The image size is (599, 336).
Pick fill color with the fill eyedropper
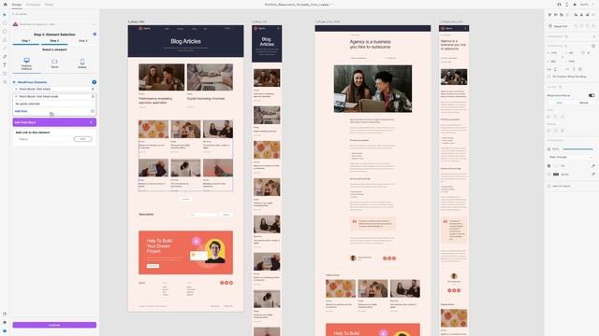[x=593, y=166]
